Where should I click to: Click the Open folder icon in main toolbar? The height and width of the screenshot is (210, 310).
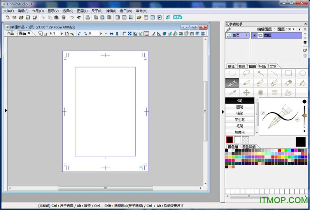point(21,18)
